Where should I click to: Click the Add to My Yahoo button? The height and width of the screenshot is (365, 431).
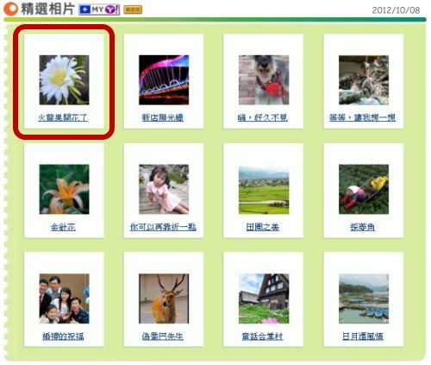pyautogui.click(x=99, y=9)
